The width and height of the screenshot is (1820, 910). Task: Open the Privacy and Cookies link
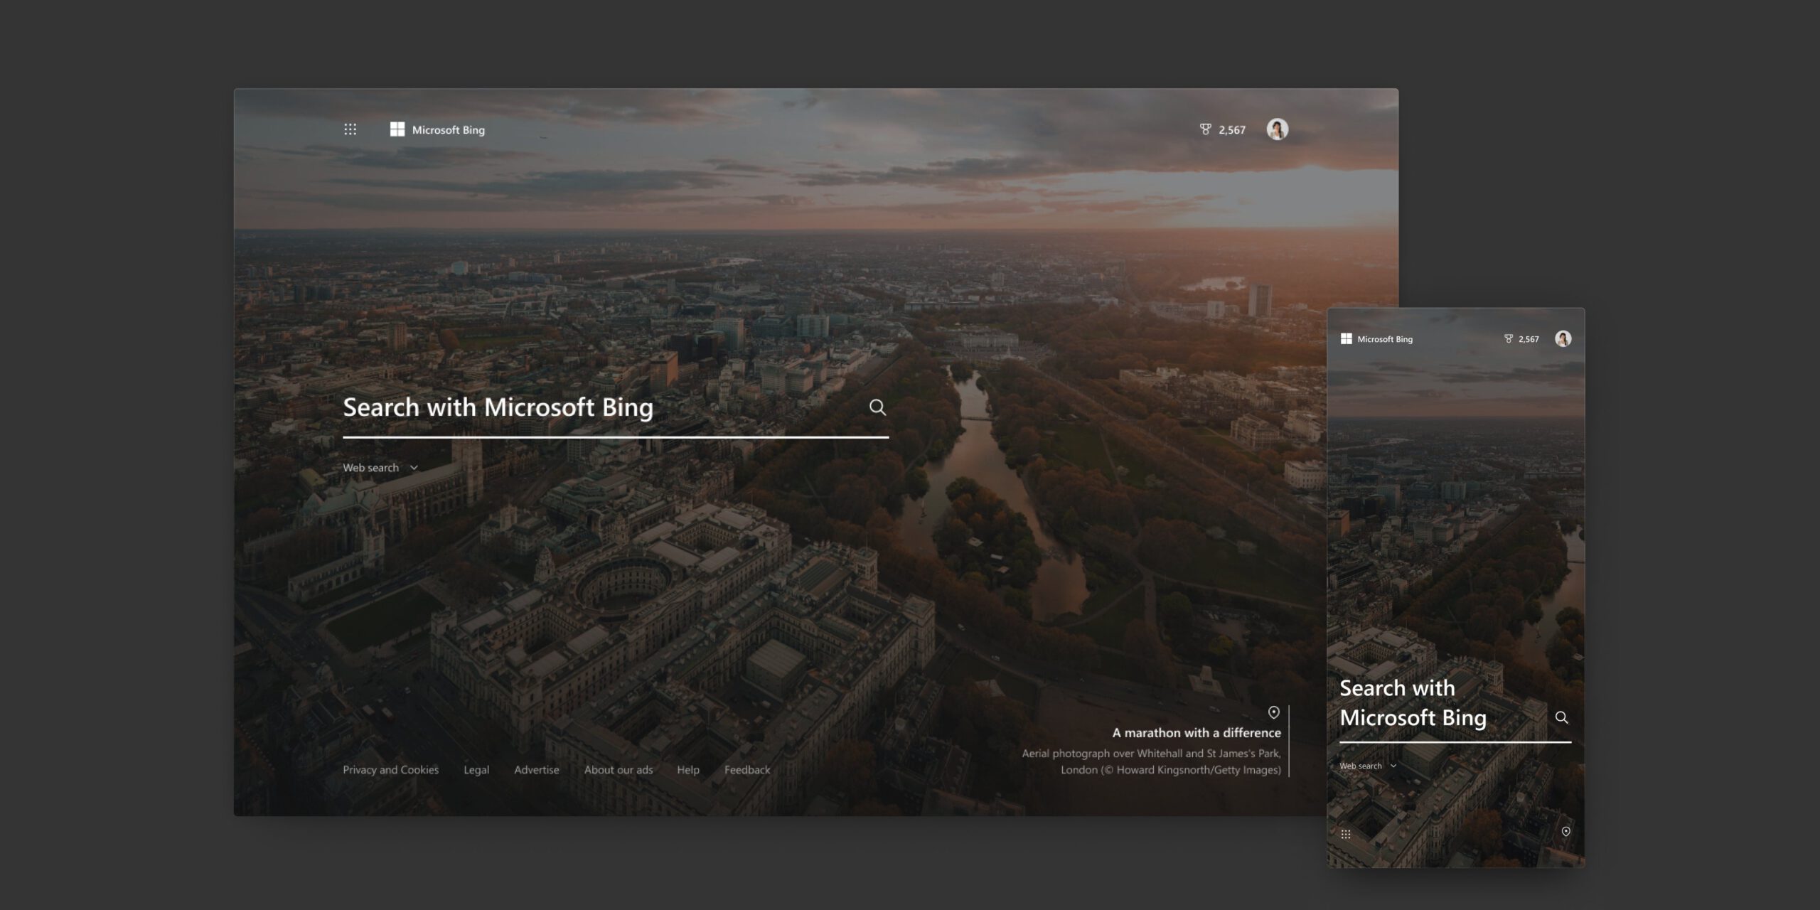(390, 770)
